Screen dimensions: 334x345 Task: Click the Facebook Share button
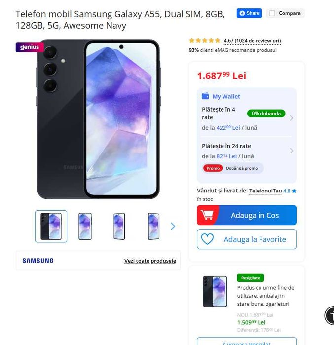tap(249, 13)
